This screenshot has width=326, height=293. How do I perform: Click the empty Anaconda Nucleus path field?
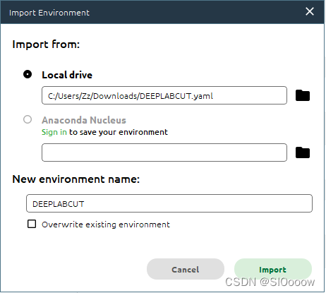pos(164,153)
